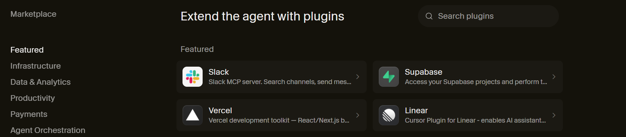The height and width of the screenshot is (137, 626).
Task: Switch to the Productivity category
Action: pyautogui.click(x=33, y=98)
